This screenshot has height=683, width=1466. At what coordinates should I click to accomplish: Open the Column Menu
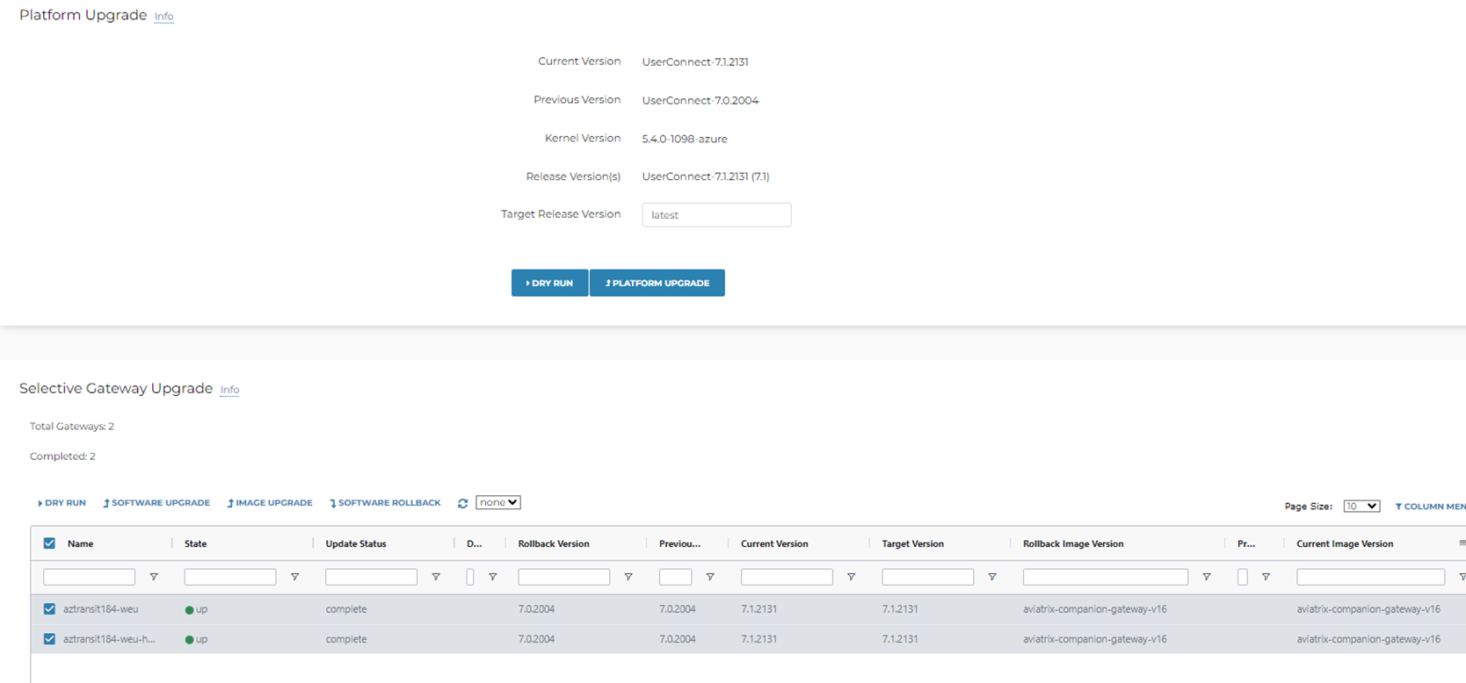pos(1430,507)
